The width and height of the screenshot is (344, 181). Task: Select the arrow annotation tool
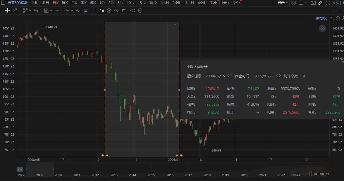67,11
